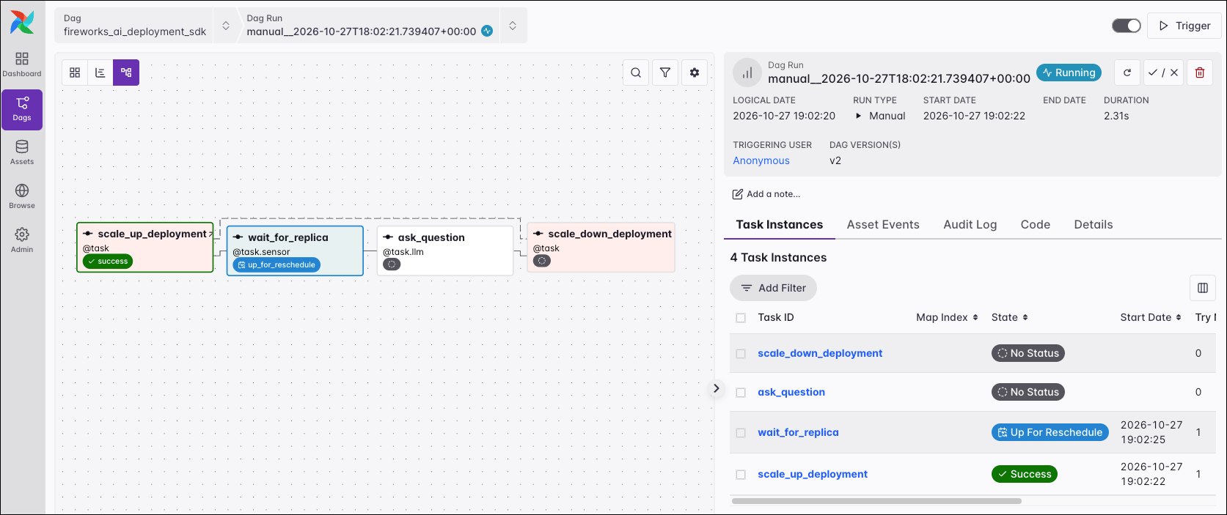Image resolution: width=1227 pixels, height=515 pixels.
Task: Open ask_question task link
Action: (x=791, y=392)
